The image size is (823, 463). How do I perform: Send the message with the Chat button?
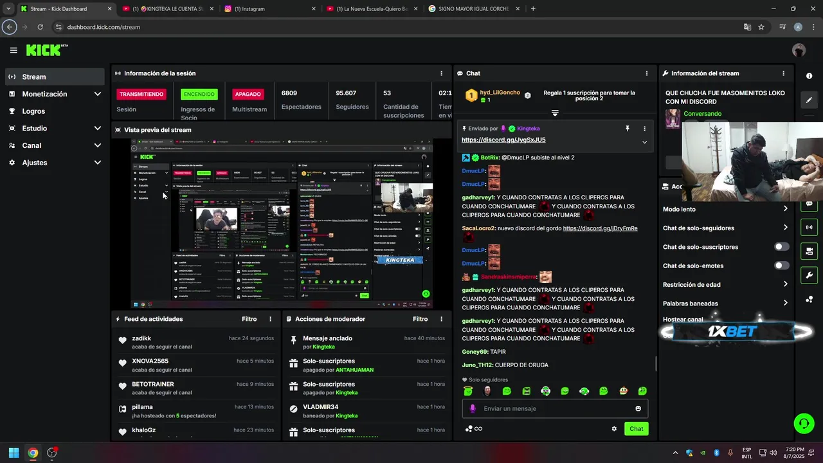click(x=636, y=429)
